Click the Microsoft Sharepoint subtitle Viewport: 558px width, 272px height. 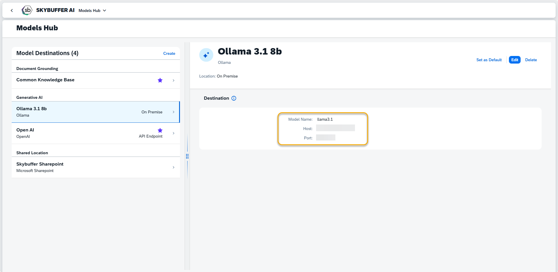[35, 171]
